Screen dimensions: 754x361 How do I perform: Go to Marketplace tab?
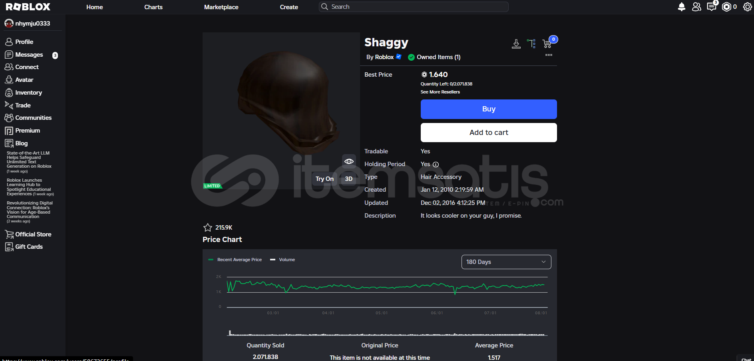tap(221, 7)
